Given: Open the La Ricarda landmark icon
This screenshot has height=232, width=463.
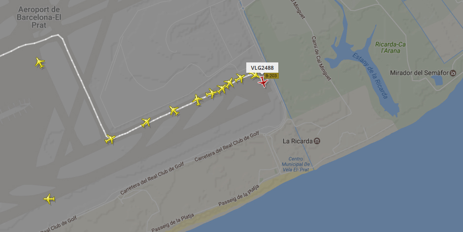Looking at the screenshot, I should tap(317, 141).
